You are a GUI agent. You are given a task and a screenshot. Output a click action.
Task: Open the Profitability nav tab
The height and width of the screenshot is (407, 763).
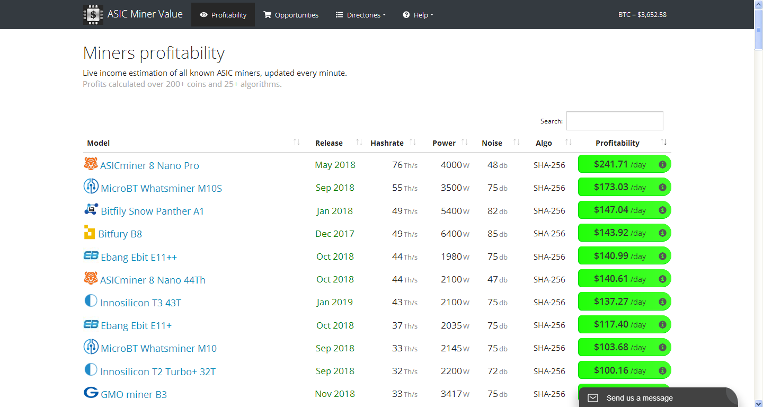pos(223,15)
